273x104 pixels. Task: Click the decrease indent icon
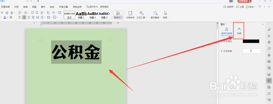pos(32,13)
